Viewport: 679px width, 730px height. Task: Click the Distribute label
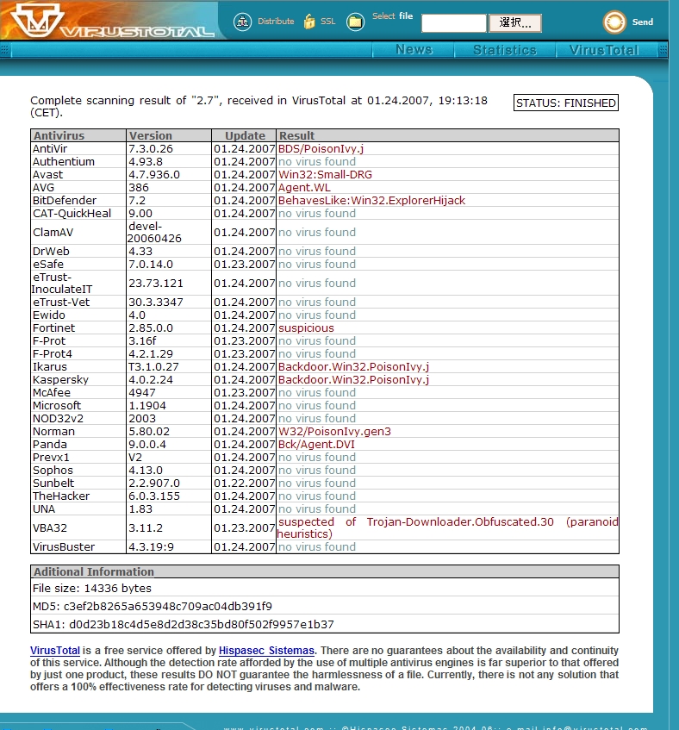(276, 22)
